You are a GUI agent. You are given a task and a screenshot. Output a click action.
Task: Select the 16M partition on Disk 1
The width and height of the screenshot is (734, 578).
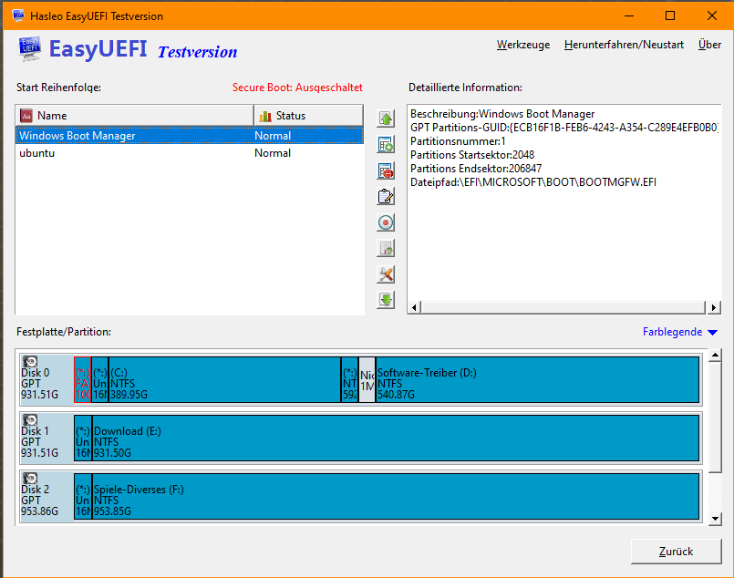click(x=83, y=439)
